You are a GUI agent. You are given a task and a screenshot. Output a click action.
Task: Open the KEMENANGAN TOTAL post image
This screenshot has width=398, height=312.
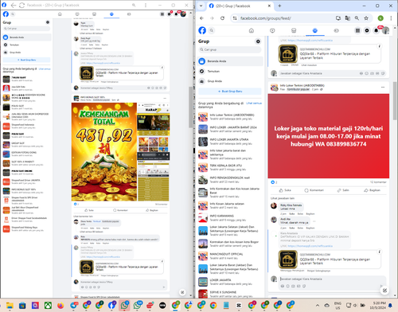(104, 152)
